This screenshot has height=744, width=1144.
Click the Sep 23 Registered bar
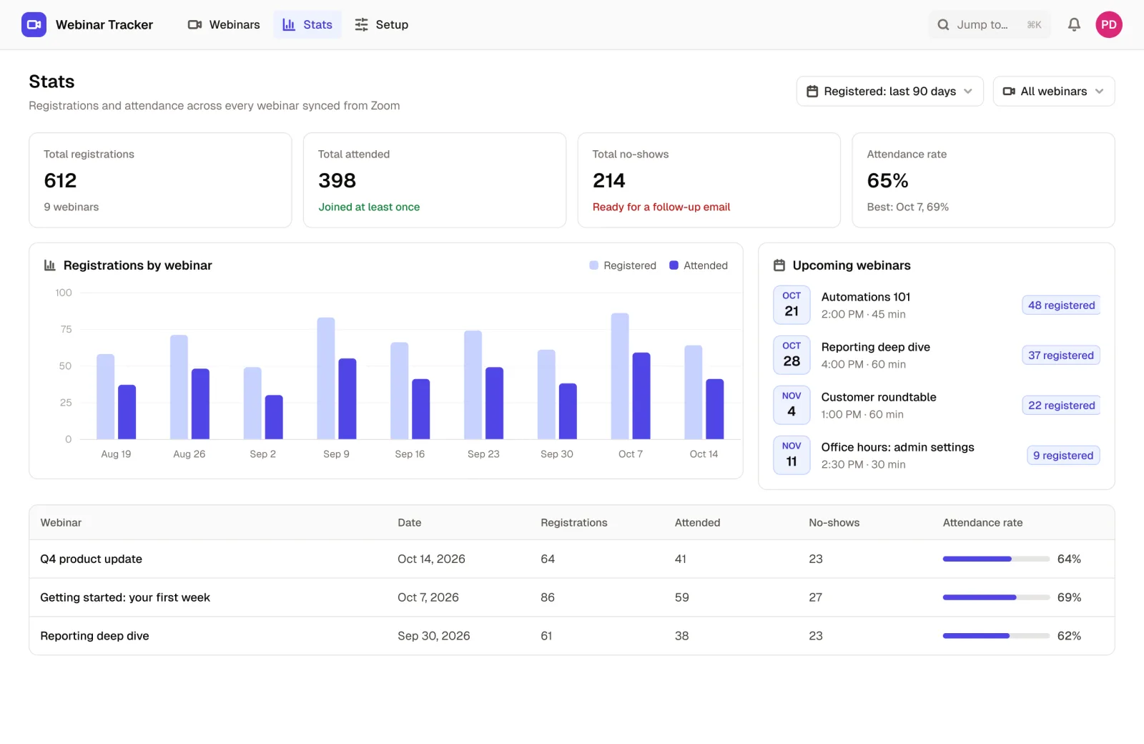473,385
